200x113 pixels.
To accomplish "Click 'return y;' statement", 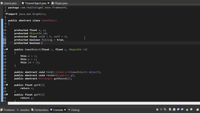I will 27,98.
